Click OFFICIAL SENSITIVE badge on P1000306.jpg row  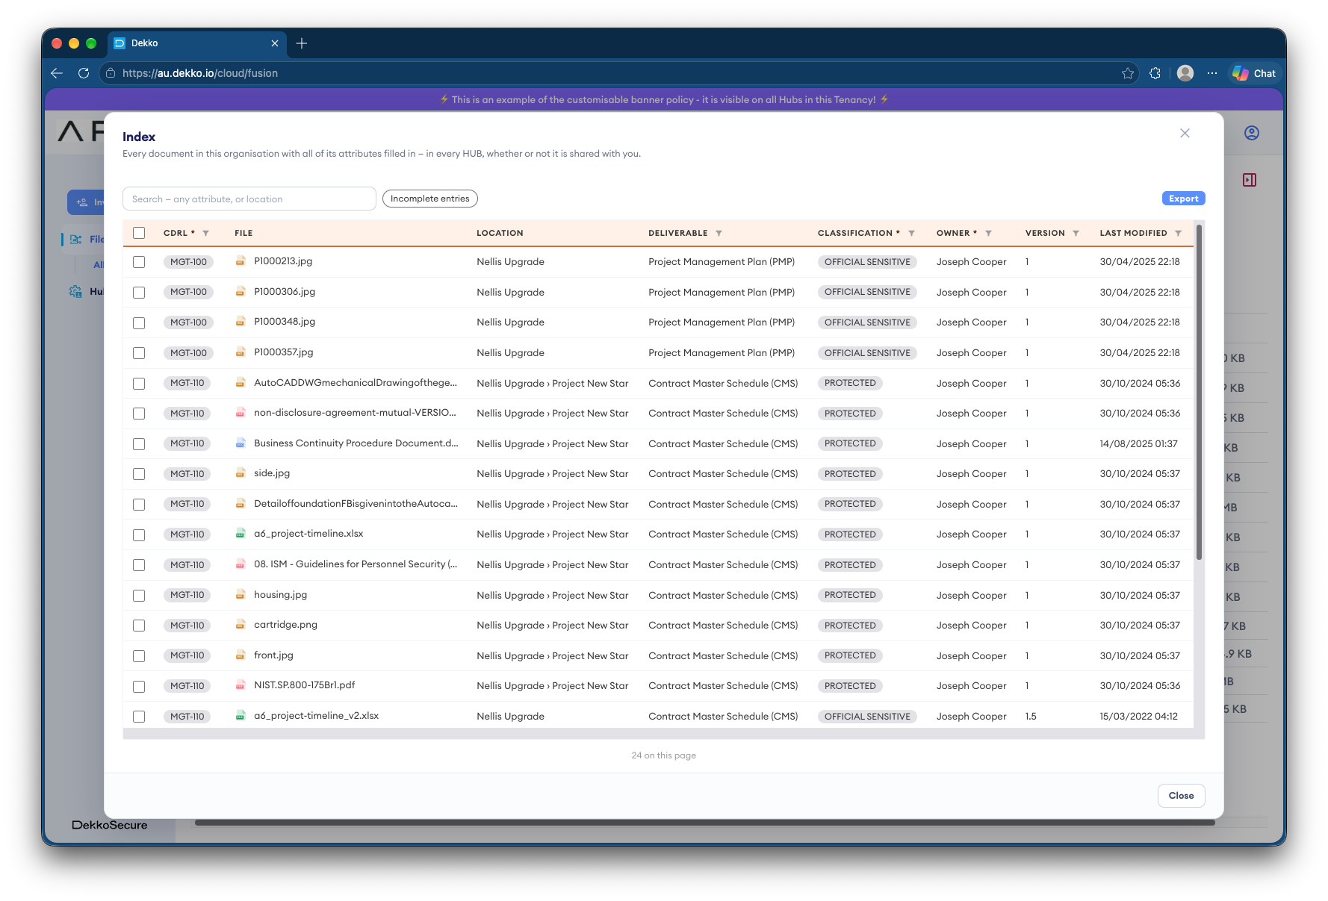coord(867,292)
